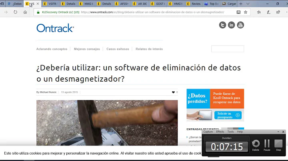Open the recorder Capture menu

click(x=208, y=132)
